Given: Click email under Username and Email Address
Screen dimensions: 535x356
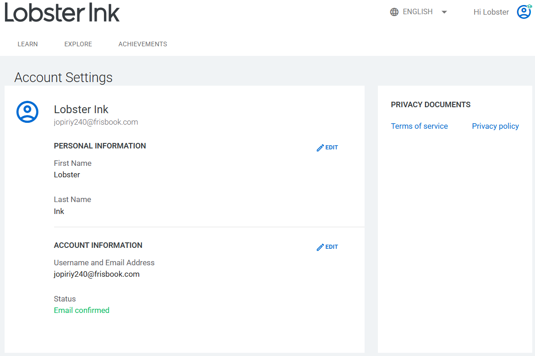Looking at the screenshot, I should (x=97, y=274).
